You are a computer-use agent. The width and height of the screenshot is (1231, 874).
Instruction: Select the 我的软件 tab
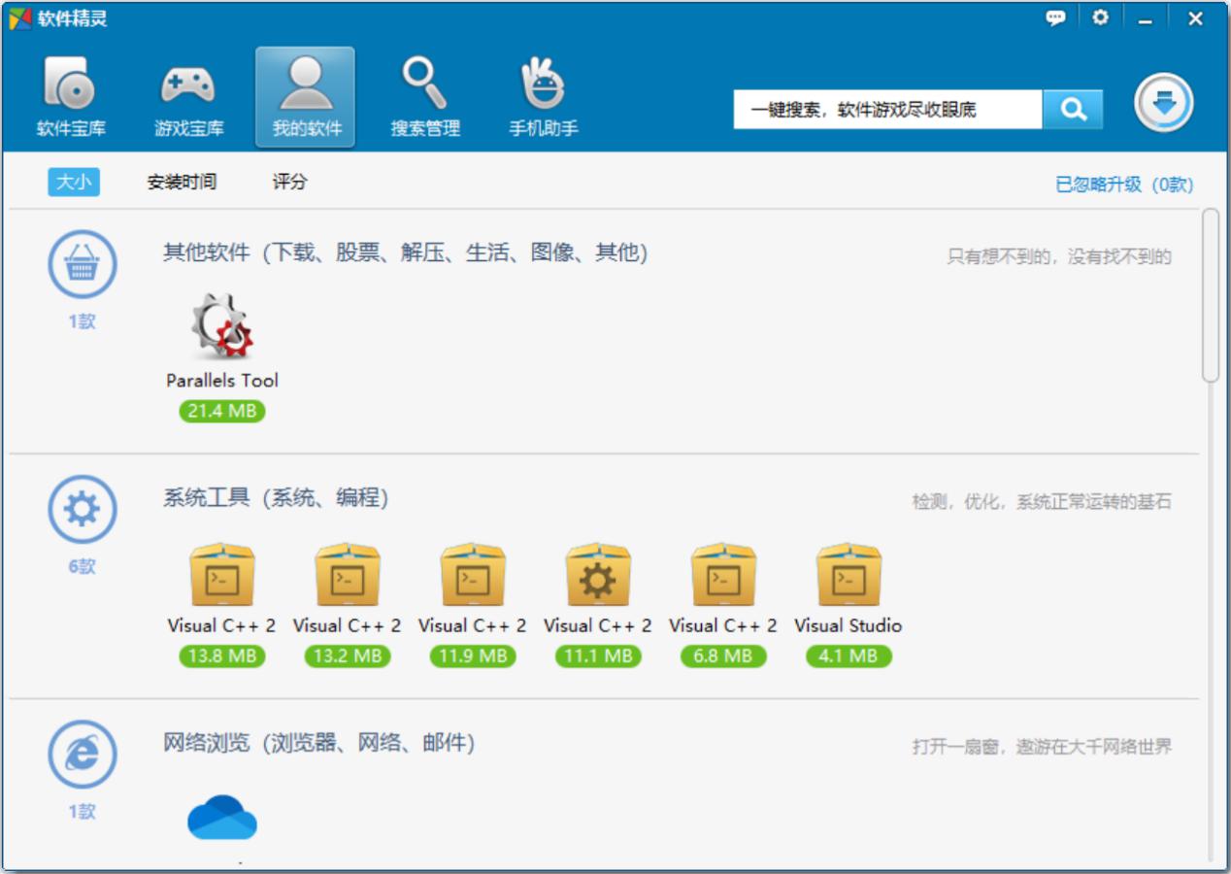point(306,97)
